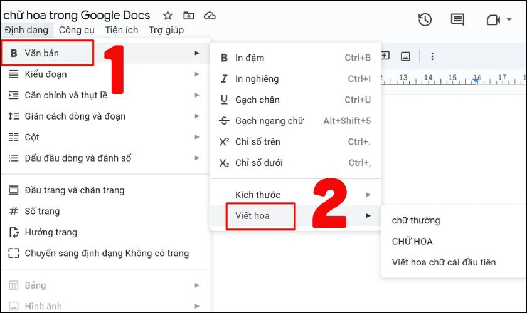Click the superscript X² icon
Viewport: 527px width, 313px height.
224,142
